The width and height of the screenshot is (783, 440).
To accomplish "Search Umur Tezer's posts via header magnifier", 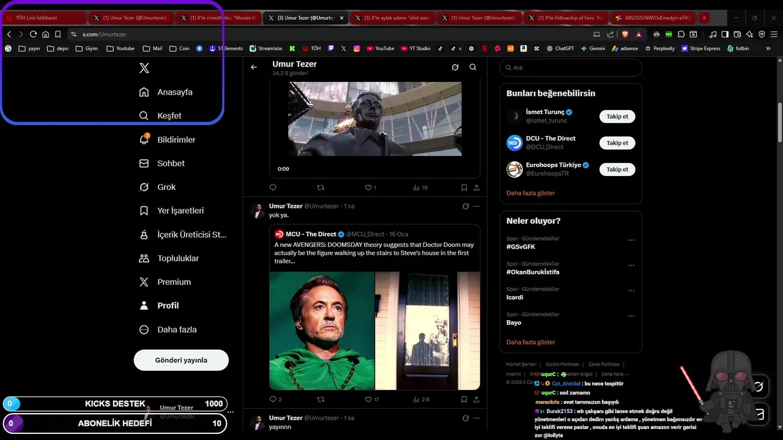I will click(x=473, y=67).
